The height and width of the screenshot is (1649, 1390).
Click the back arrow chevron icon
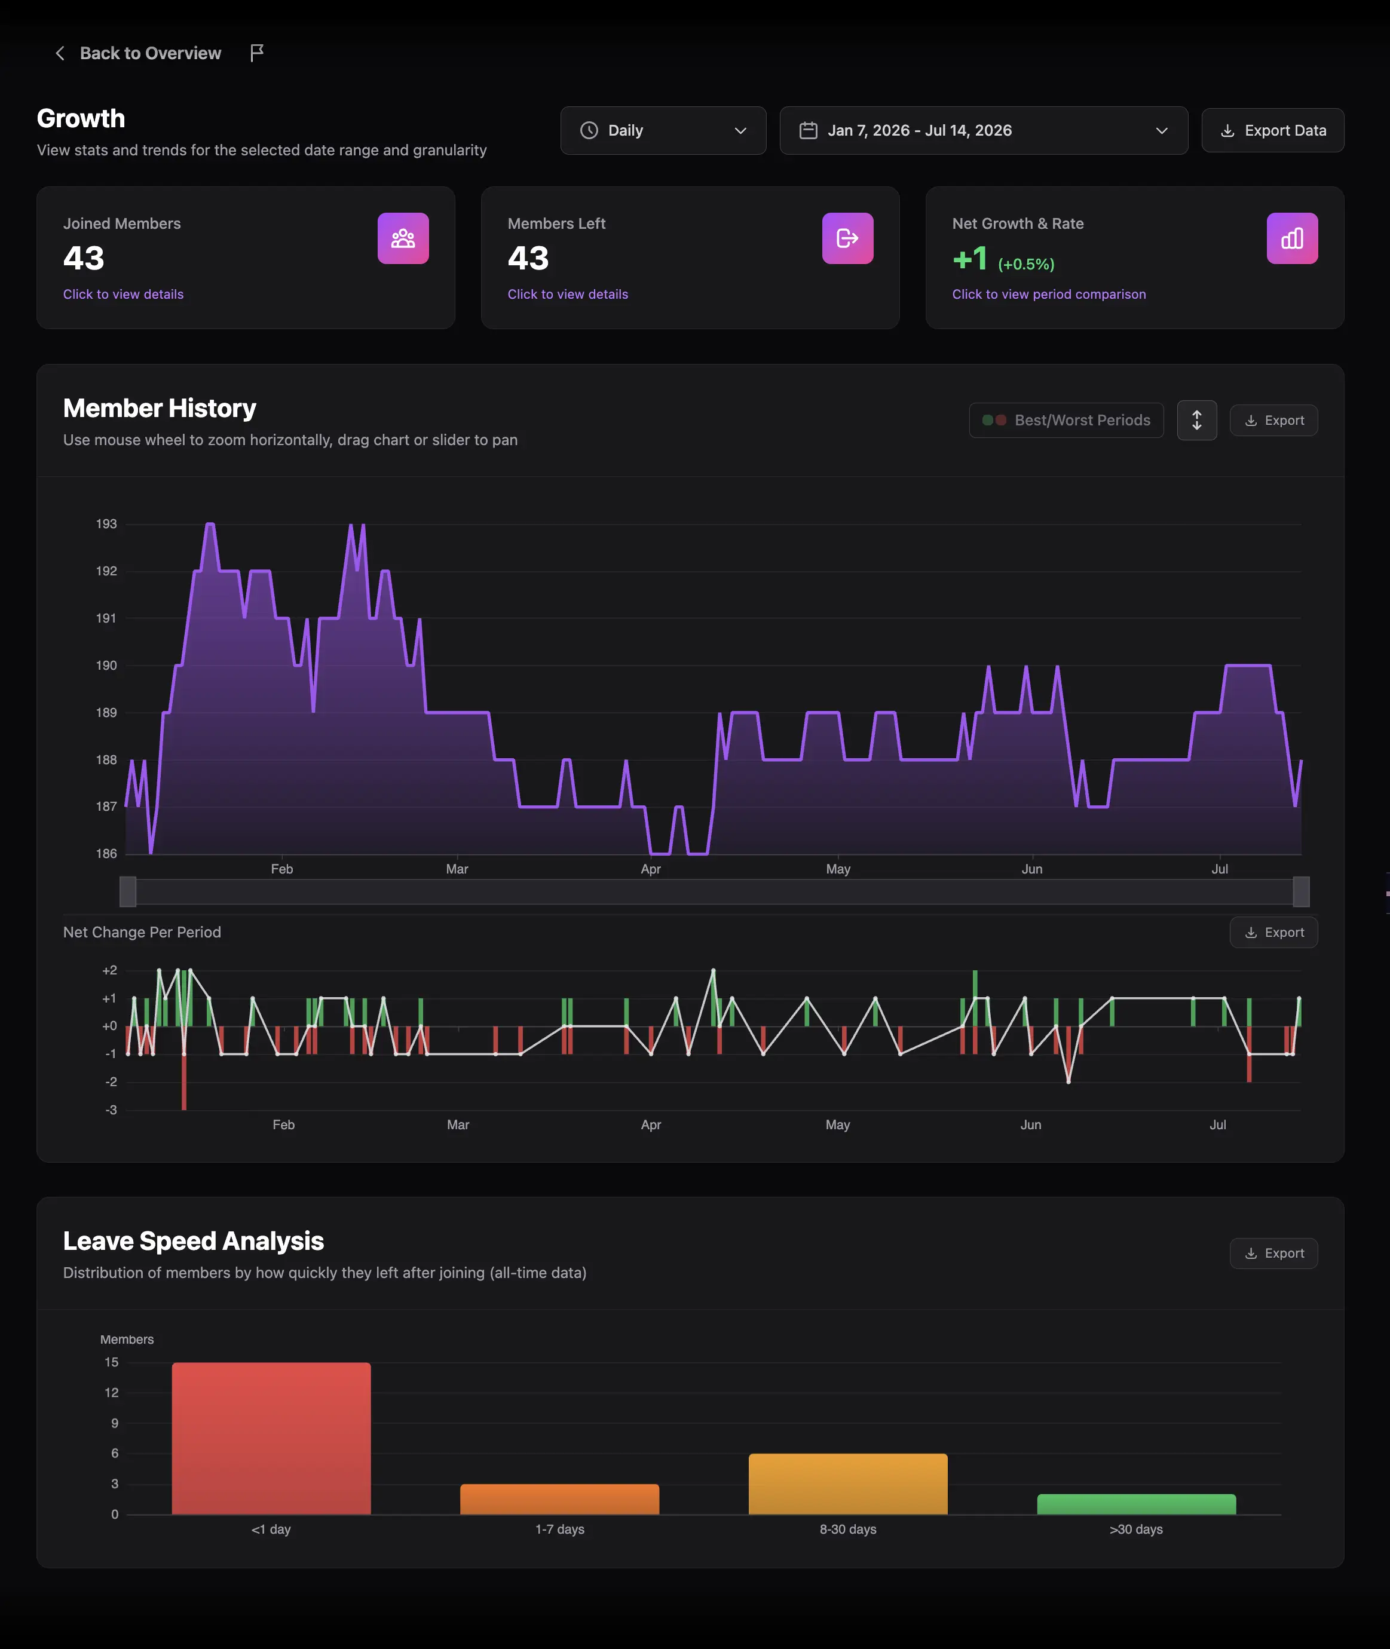[60, 53]
